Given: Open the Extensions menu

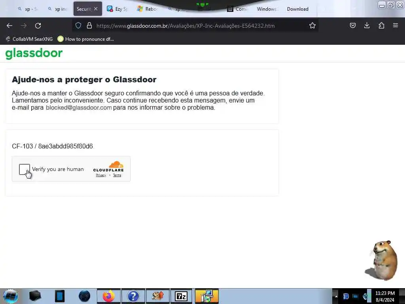Looking at the screenshot, I should [x=381, y=25].
